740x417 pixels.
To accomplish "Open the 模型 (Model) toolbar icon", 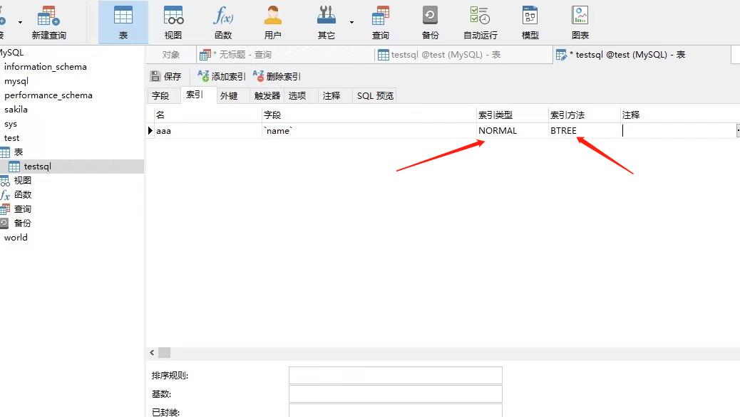I will pos(530,21).
